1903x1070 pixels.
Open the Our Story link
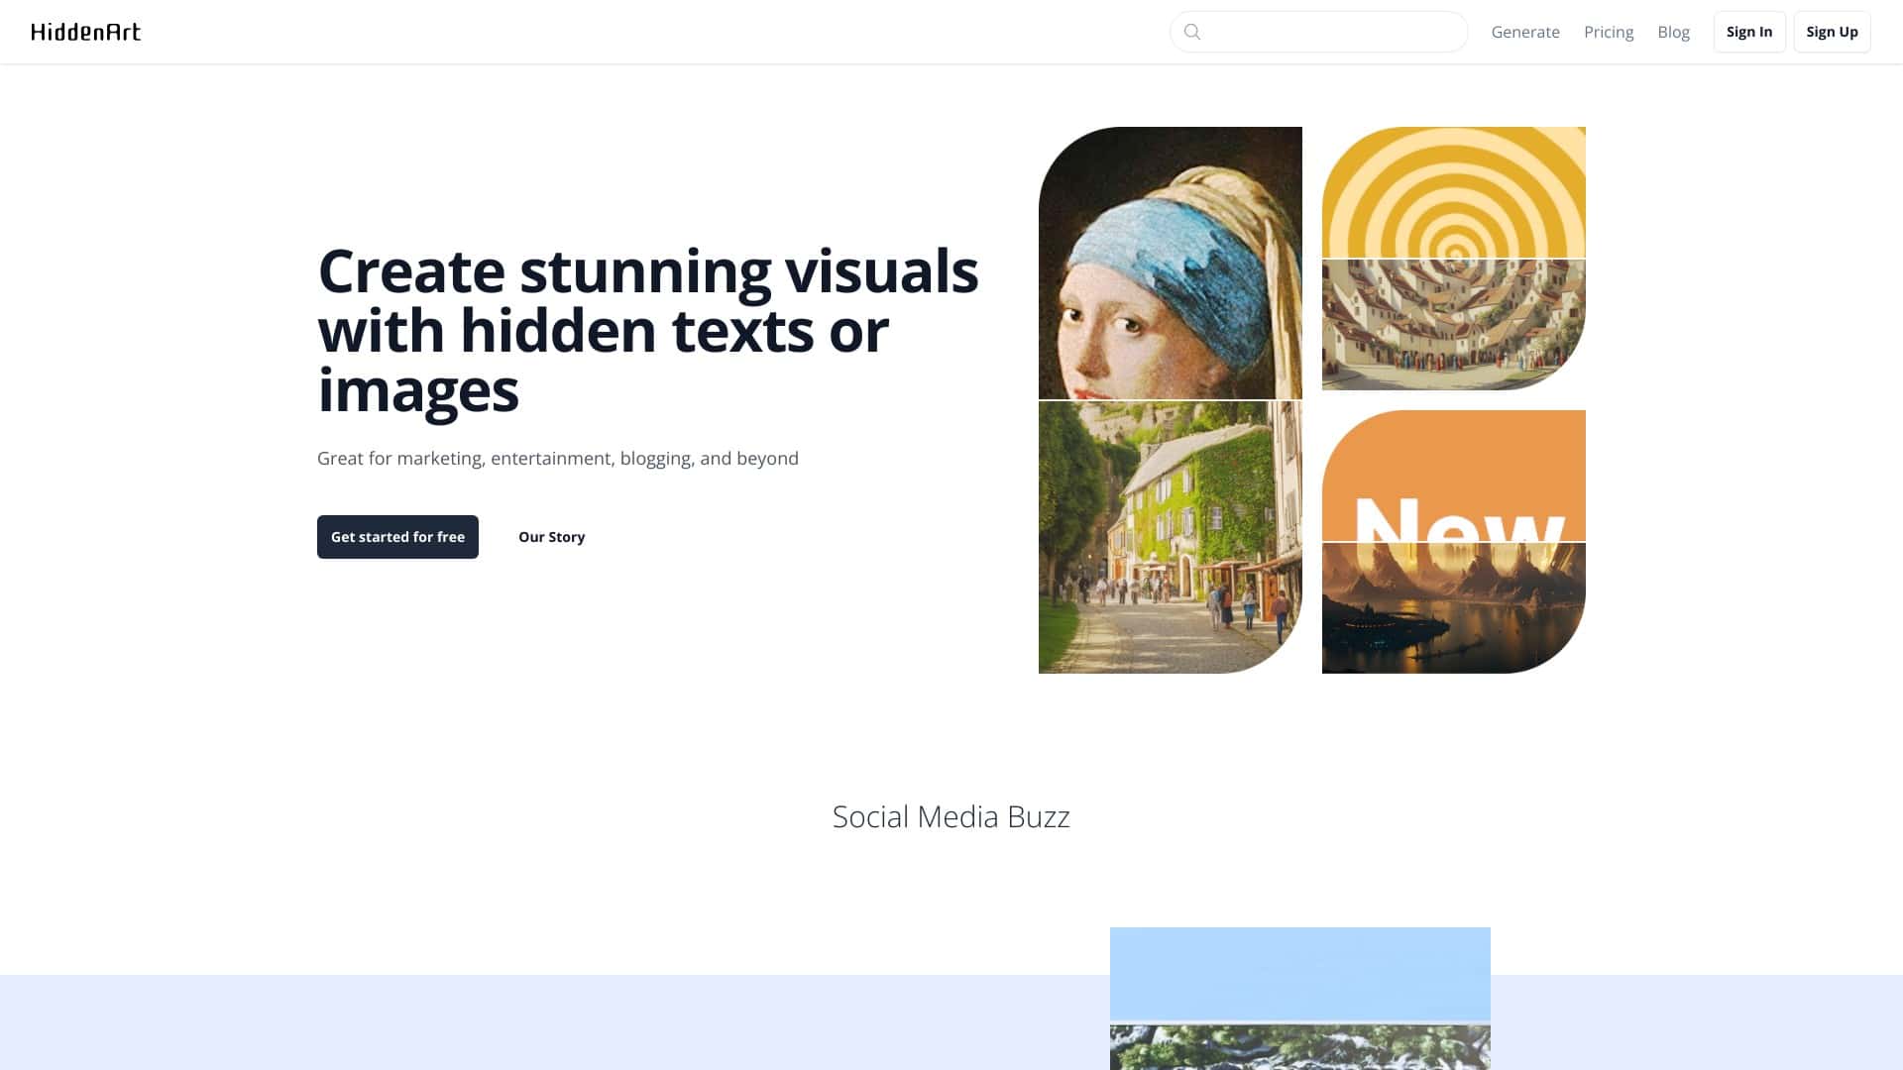(x=551, y=536)
